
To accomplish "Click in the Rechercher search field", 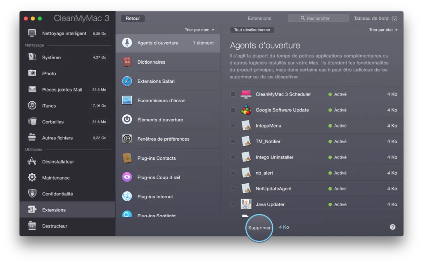I will [x=318, y=18].
